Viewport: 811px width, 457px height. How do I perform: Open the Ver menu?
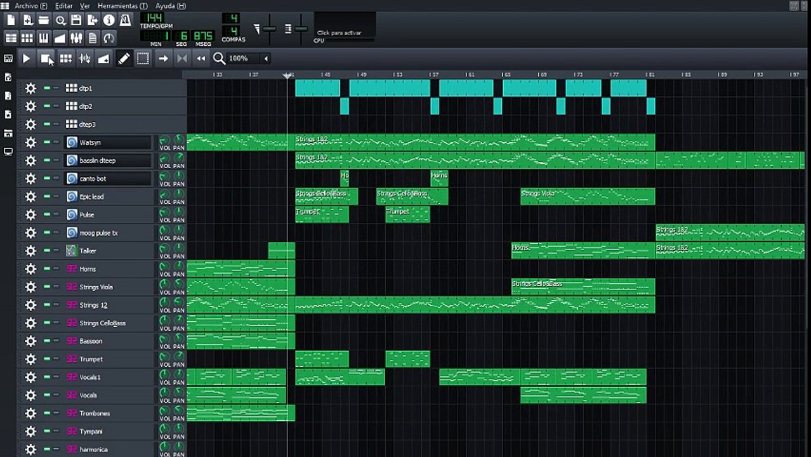pos(84,6)
